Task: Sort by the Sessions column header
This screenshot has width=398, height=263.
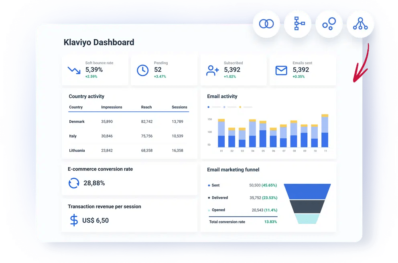Action: pyautogui.click(x=179, y=107)
